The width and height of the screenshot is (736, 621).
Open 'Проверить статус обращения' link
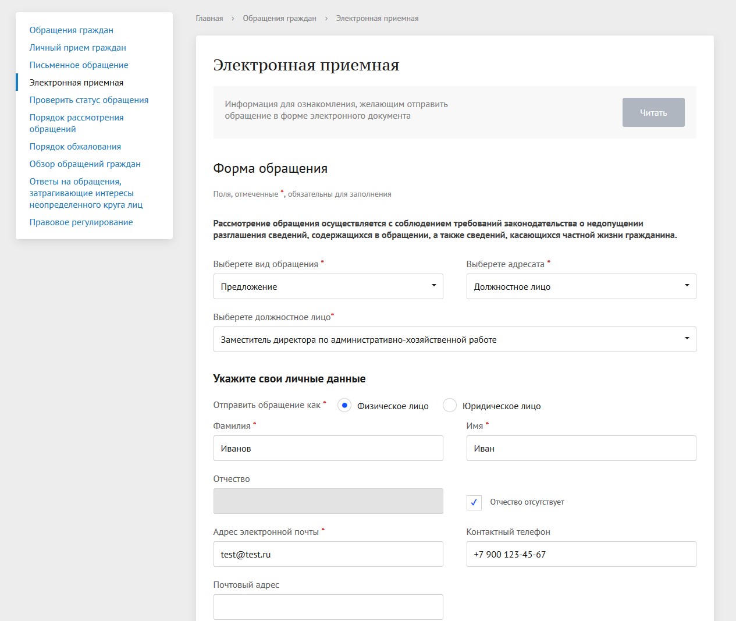(x=89, y=100)
